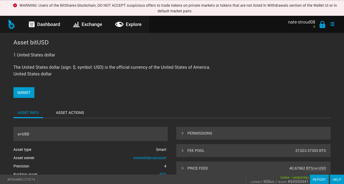
Task: Click the Precision value 4
Action: click(165, 166)
